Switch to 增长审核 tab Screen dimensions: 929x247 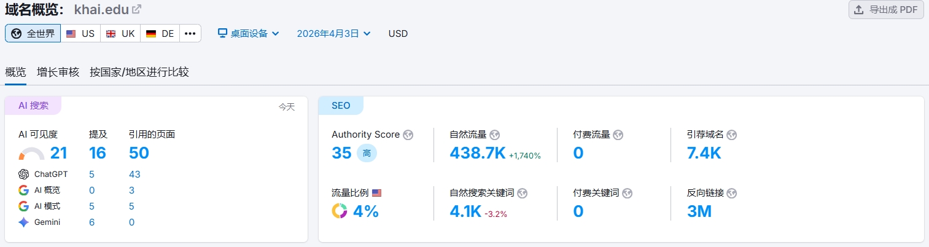58,72
